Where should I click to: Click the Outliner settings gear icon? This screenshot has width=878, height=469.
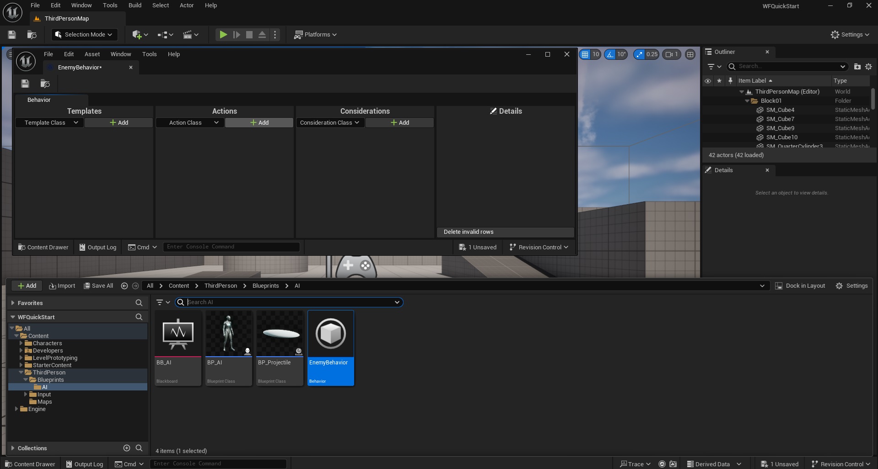click(x=868, y=67)
